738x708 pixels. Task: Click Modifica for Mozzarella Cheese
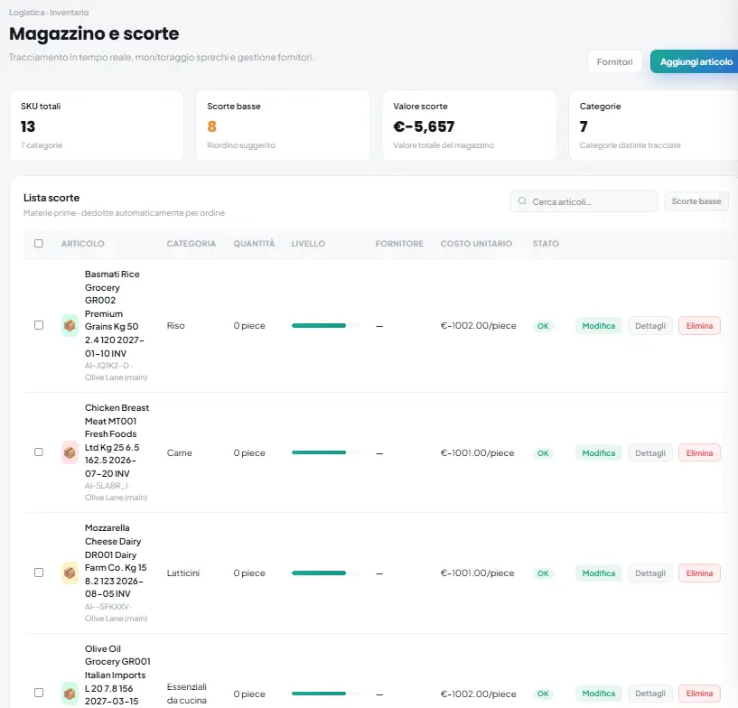tap(599, 573)
